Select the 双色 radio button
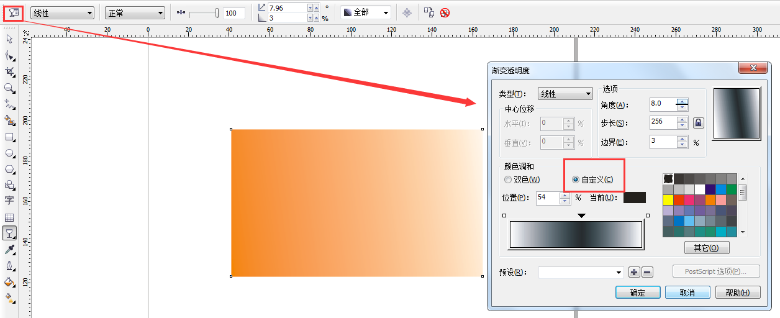 [522, 179]
